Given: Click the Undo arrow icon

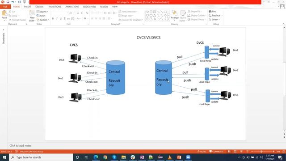Looking at the screenshot, I should pyautogui.click(x=13, y=2).
